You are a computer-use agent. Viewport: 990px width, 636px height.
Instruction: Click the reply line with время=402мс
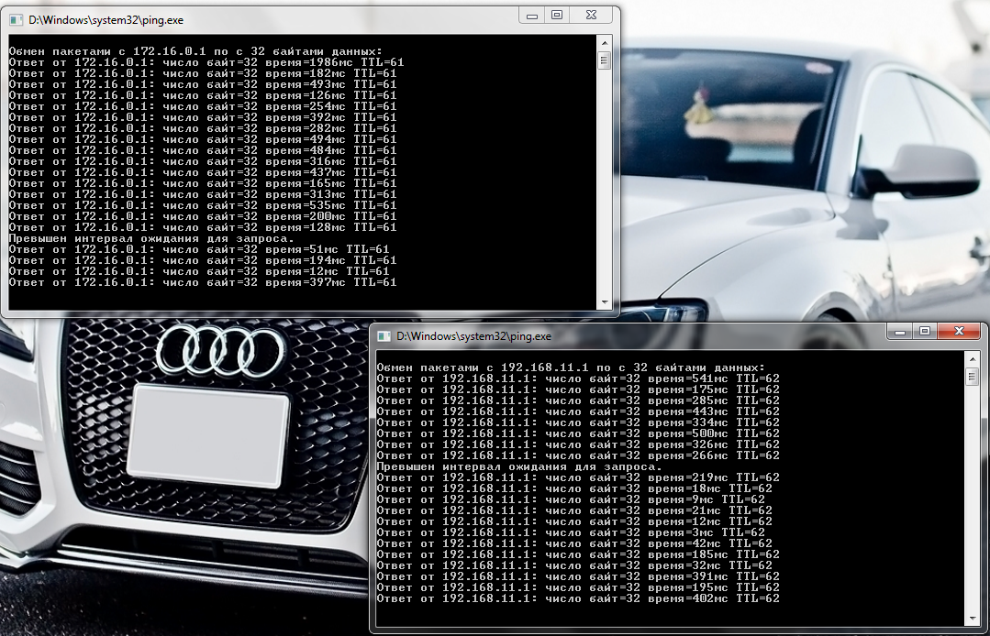pyautogui.click(x=578, y=598)
